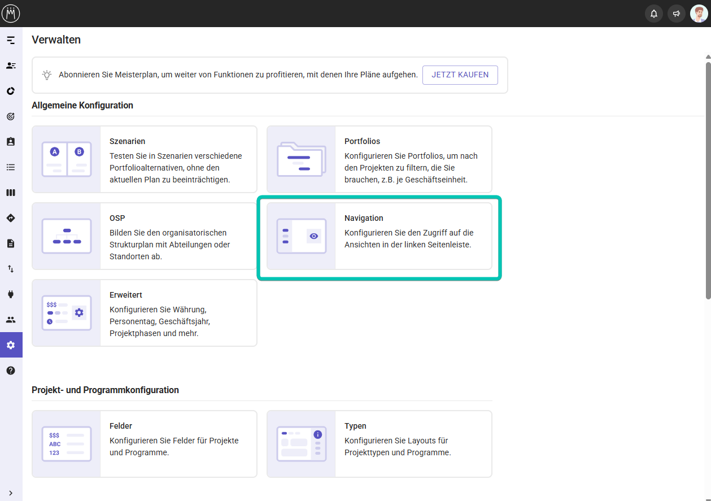This screenshot has width=711, height=501.
Task: Click the Felder card thumbnail image
Action: 66,444
